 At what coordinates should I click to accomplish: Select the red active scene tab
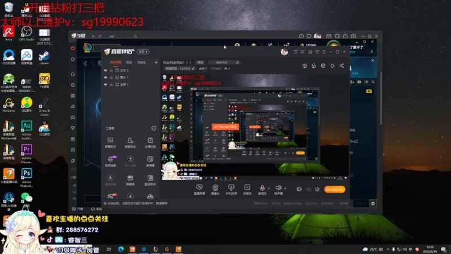116,63
